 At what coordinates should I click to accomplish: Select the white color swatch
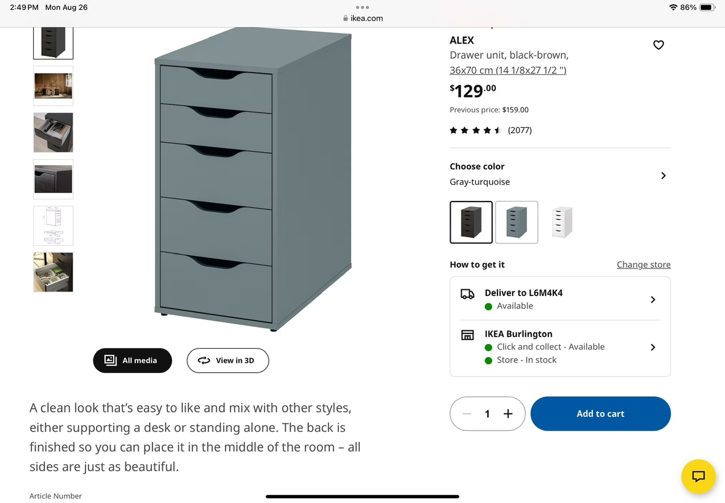(562, 222)
